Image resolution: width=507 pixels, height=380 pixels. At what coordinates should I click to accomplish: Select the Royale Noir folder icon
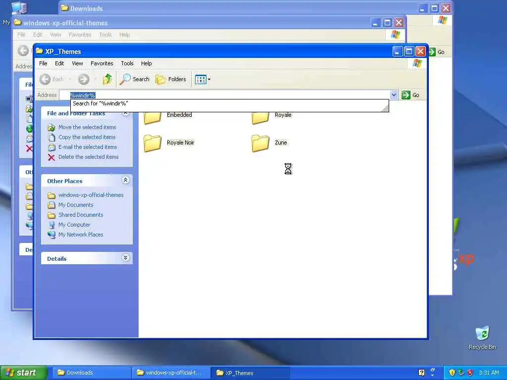(x=152, y=143)
